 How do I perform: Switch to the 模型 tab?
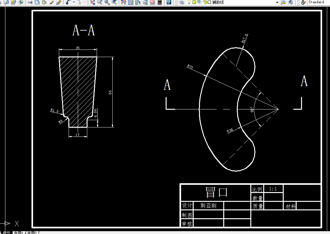click(x=7, y=232)
